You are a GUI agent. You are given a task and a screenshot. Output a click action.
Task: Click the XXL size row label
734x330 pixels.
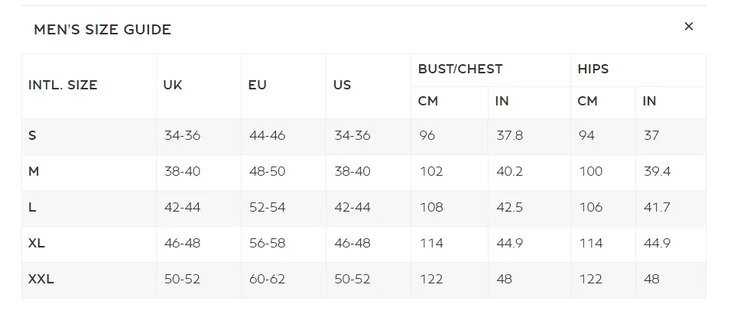click(x=41, y=279)
